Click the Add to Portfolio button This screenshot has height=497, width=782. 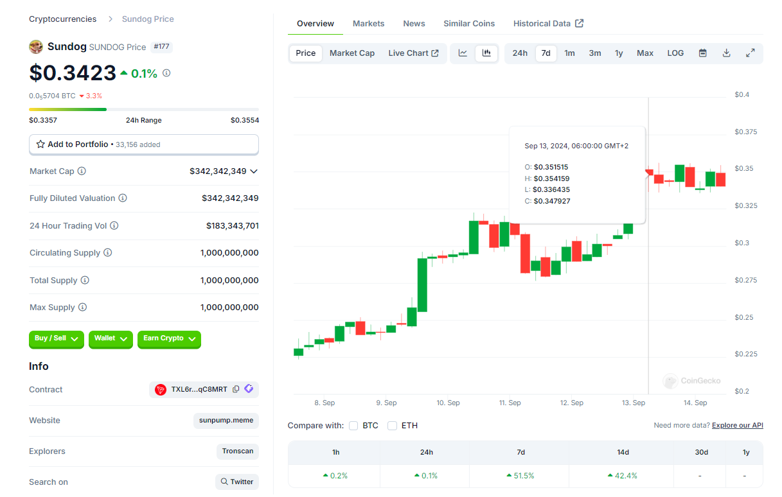[144, 144]
